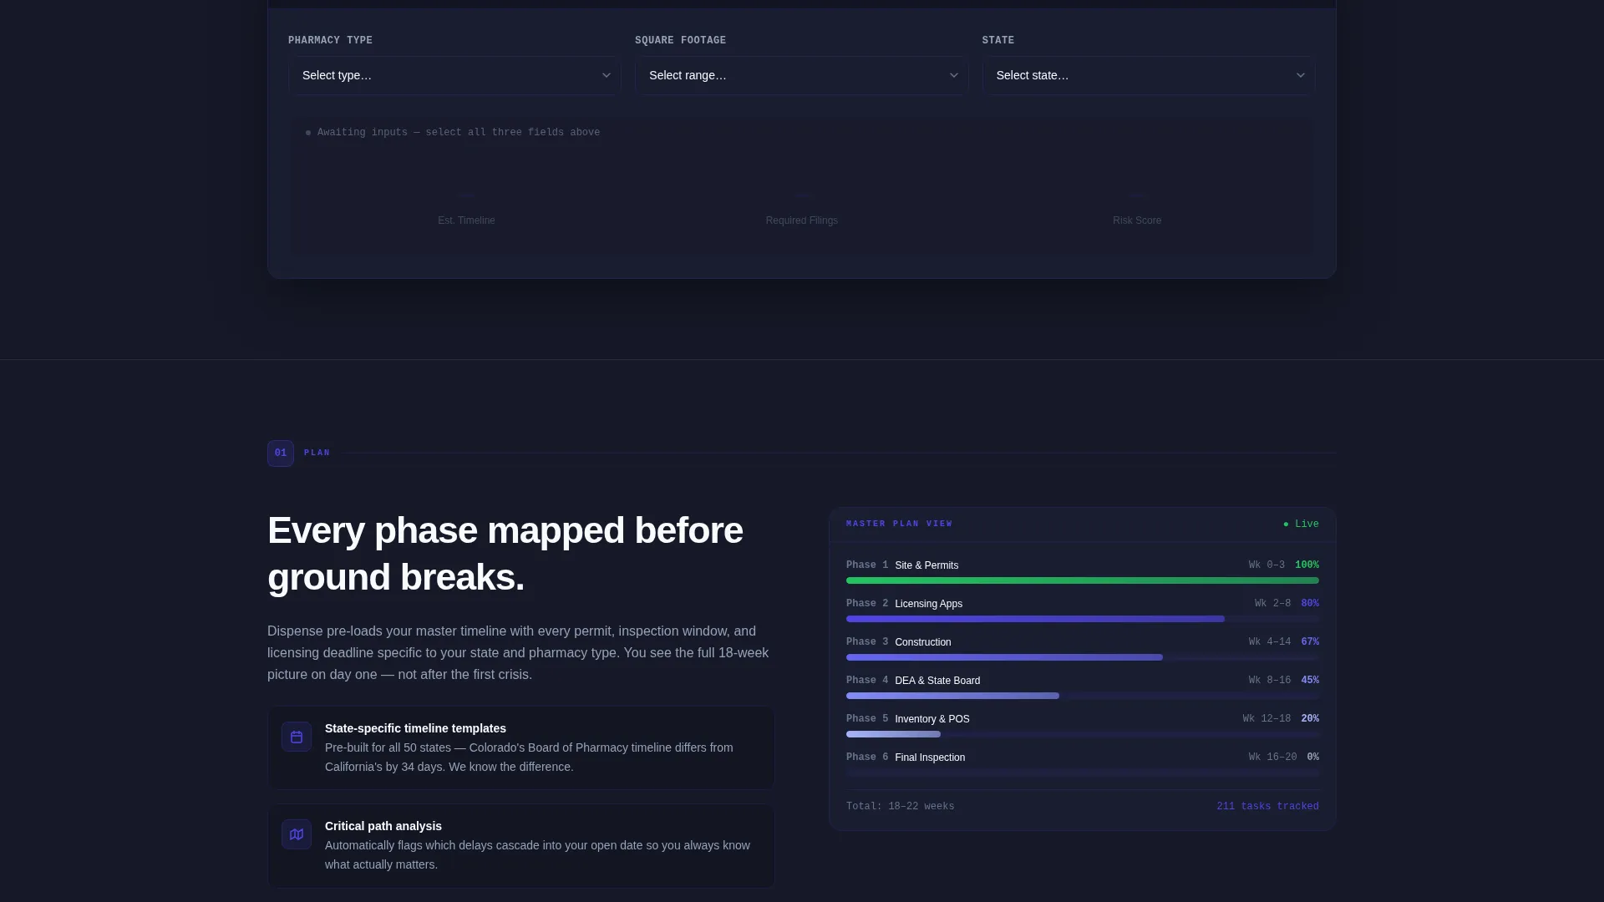Click the 'Wk 2–8' week range
Screen dimensions: 1604x902
click(x=1272, y=604)
